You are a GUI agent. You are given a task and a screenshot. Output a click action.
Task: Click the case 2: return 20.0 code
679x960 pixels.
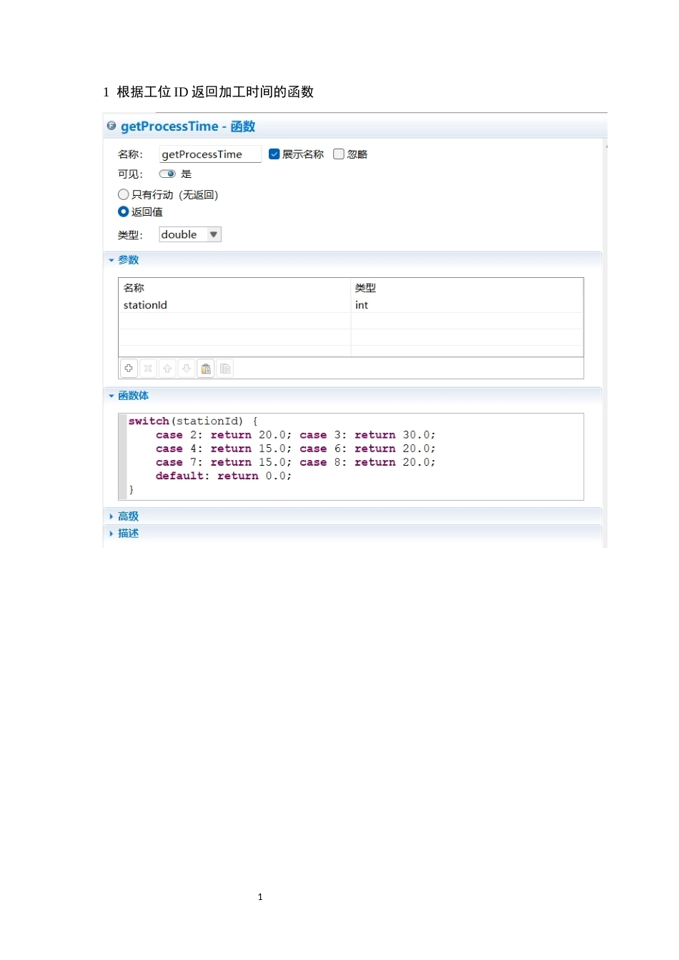coord(224,435)
